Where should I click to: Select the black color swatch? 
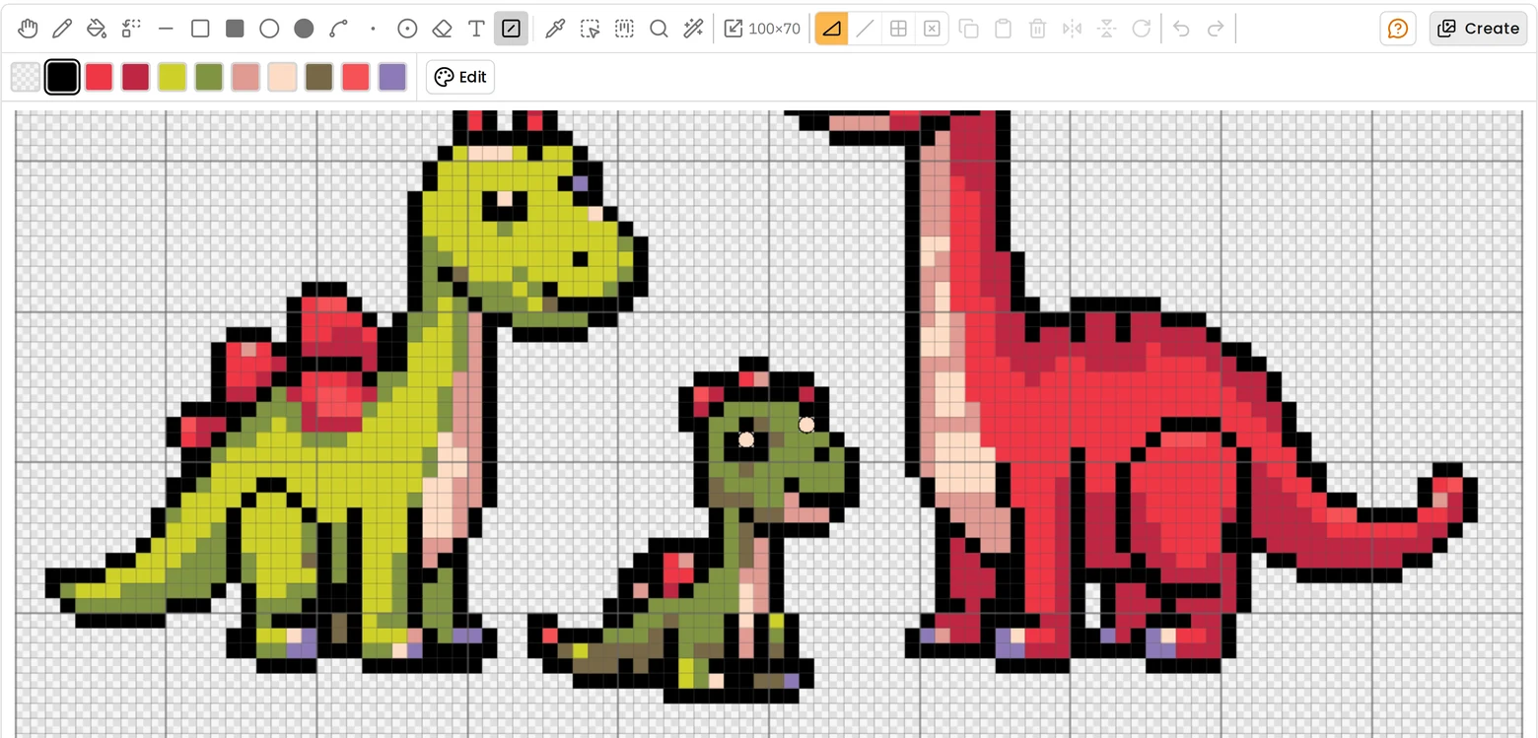62,77
